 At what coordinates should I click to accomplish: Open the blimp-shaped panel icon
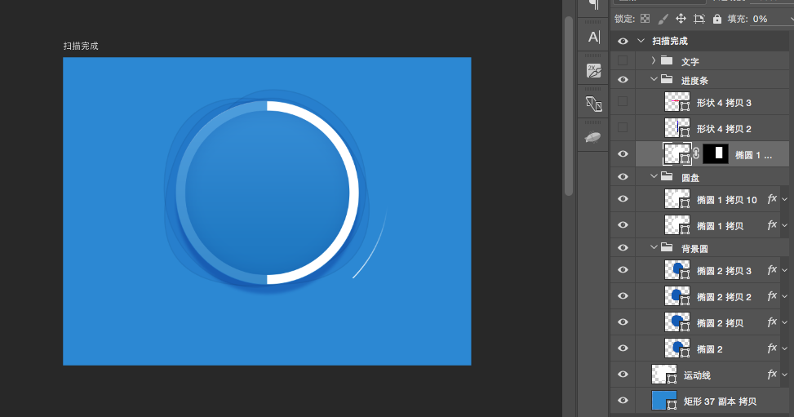pyautogui.click(x=593, y=137)
